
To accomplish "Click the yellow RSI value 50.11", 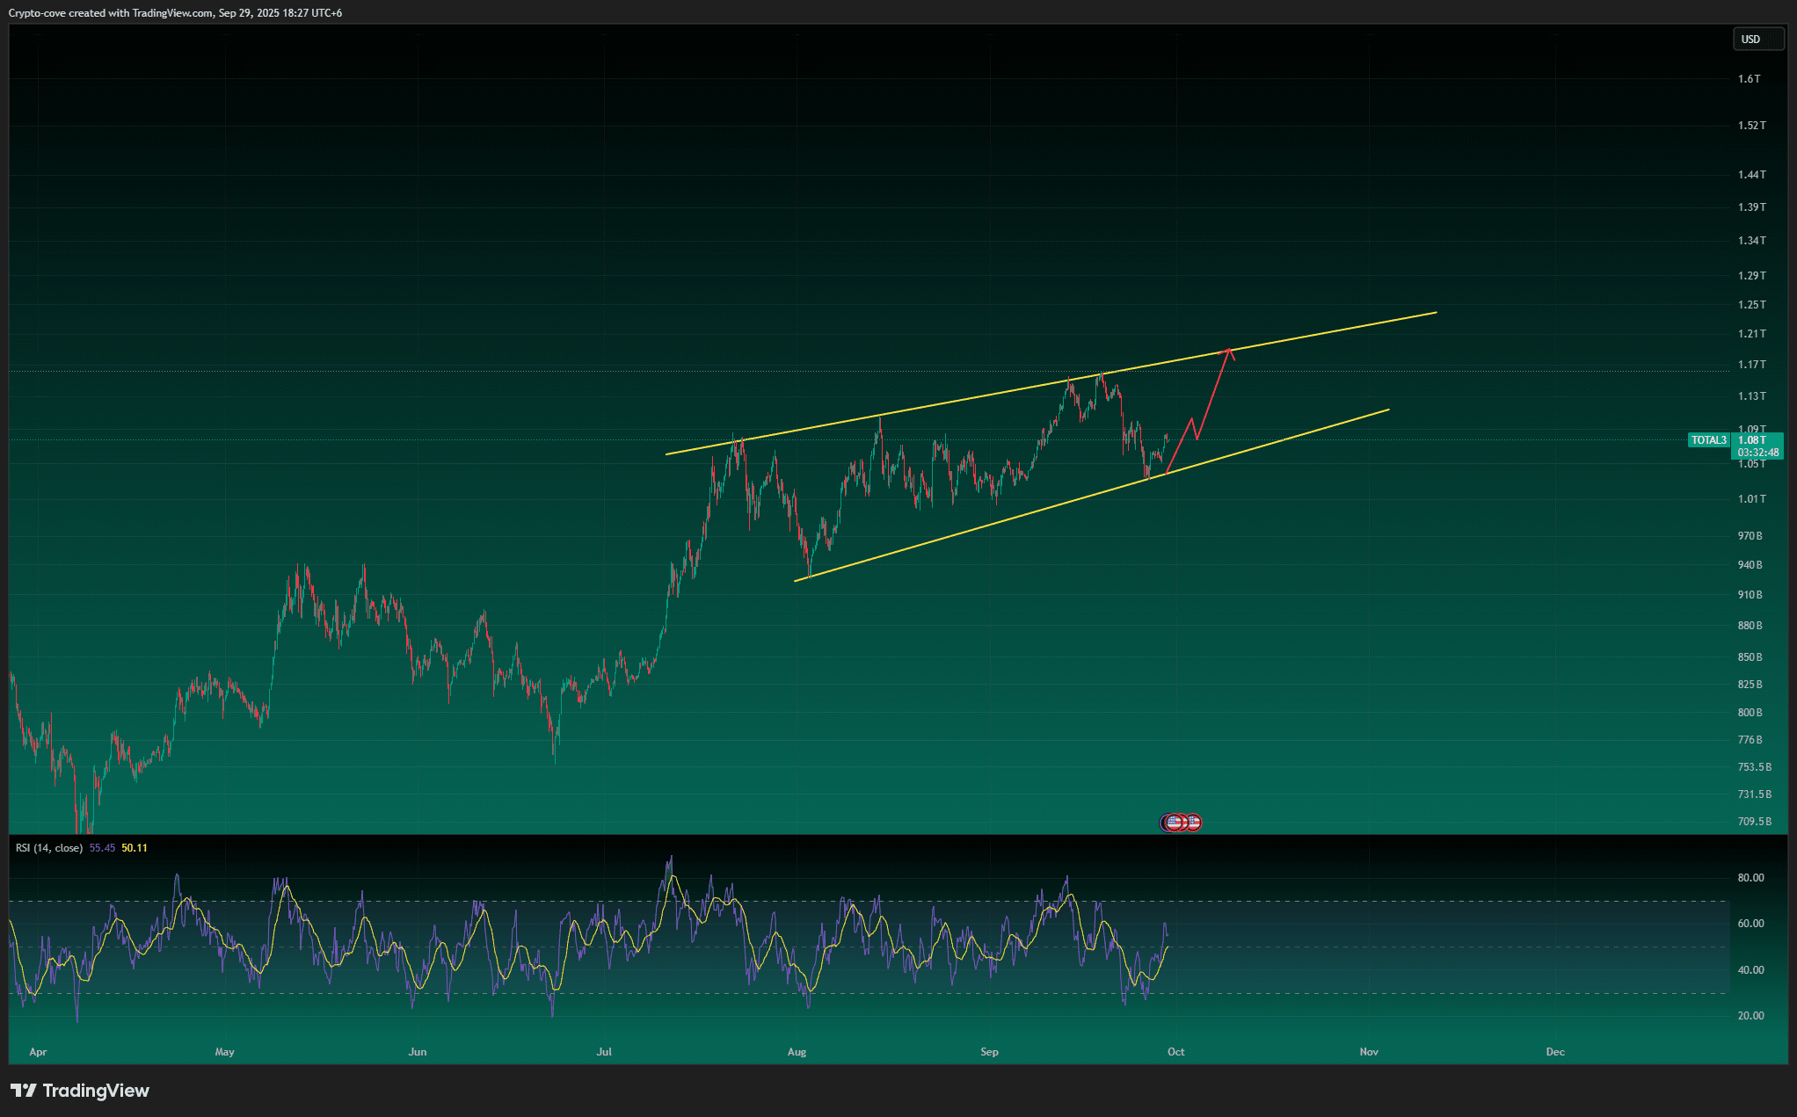I will (x=135, y=848).
